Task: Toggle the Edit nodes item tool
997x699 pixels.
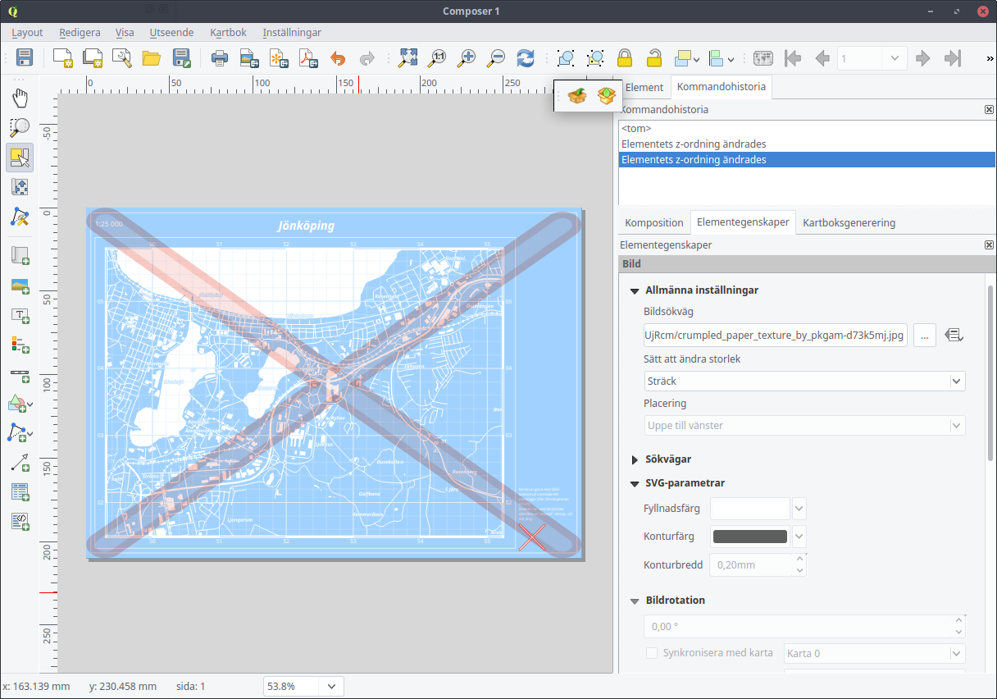Action: pyautogui.click(x=20, y=217)
